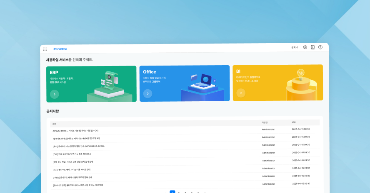Open the fourth notice row starting [긴급]
Screen dimensions: 370x193
72,154
